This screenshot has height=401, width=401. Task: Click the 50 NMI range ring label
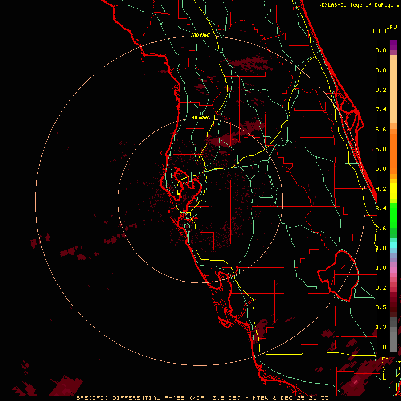pyautogui.click(x=200, y=118)
